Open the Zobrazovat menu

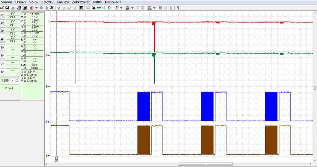click(81, 2)
